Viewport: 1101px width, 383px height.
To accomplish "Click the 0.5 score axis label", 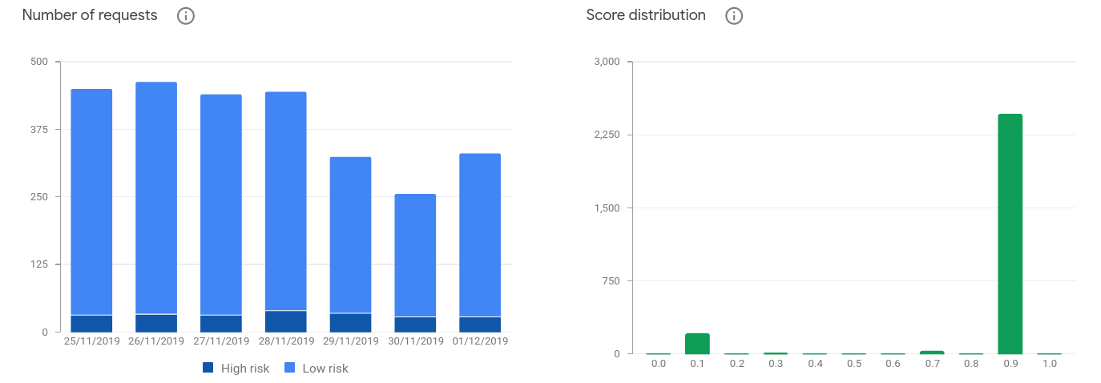I will pyautogui.click(x=853, y=364).
